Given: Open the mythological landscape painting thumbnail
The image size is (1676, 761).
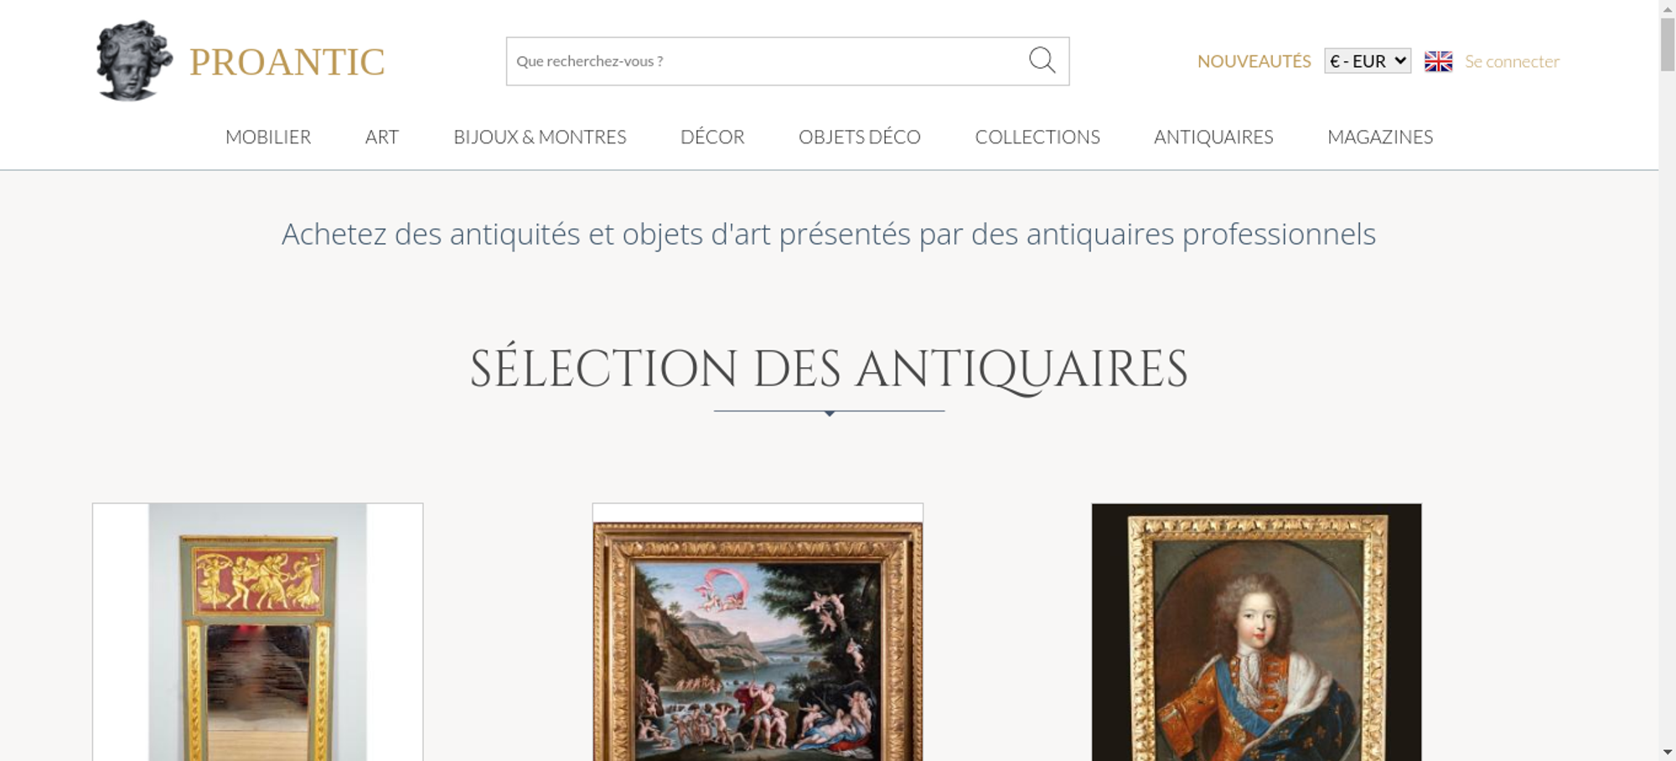Looking at the screenshot, I should pos(758,632).
